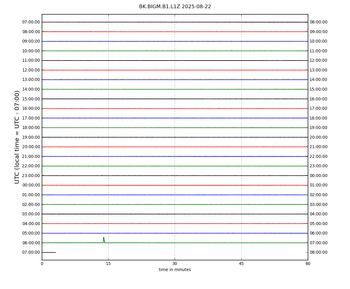Viewport: 350px width, 289px height.
Task: Click the plot title BK.BIGM.B1.L1Z 2025-08-22
Action: pos(175,7)
